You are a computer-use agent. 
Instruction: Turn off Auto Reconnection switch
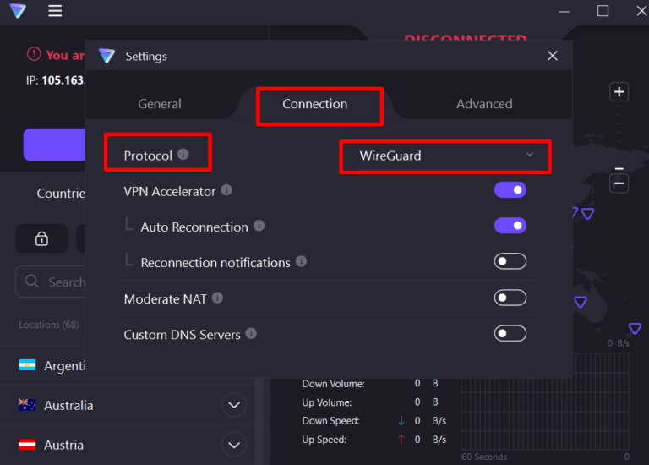coord(510,226)
